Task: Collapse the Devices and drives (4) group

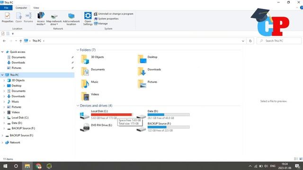Action: click(x=78, y=106)
